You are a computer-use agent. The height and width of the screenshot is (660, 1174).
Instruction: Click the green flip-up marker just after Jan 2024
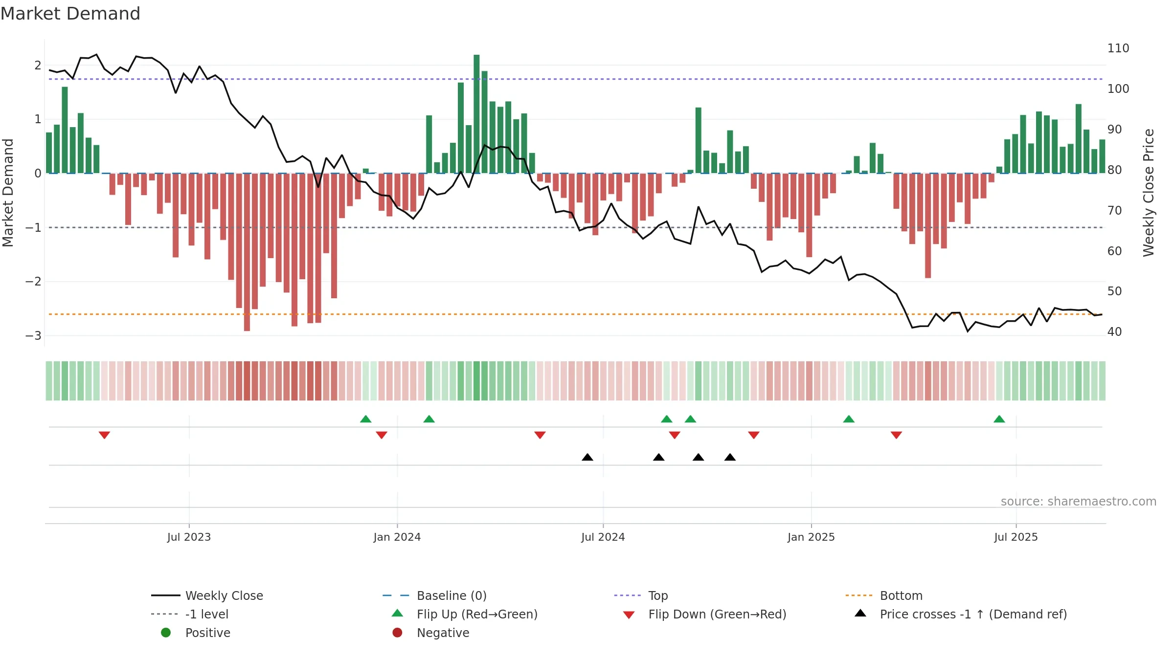point(429,419)
